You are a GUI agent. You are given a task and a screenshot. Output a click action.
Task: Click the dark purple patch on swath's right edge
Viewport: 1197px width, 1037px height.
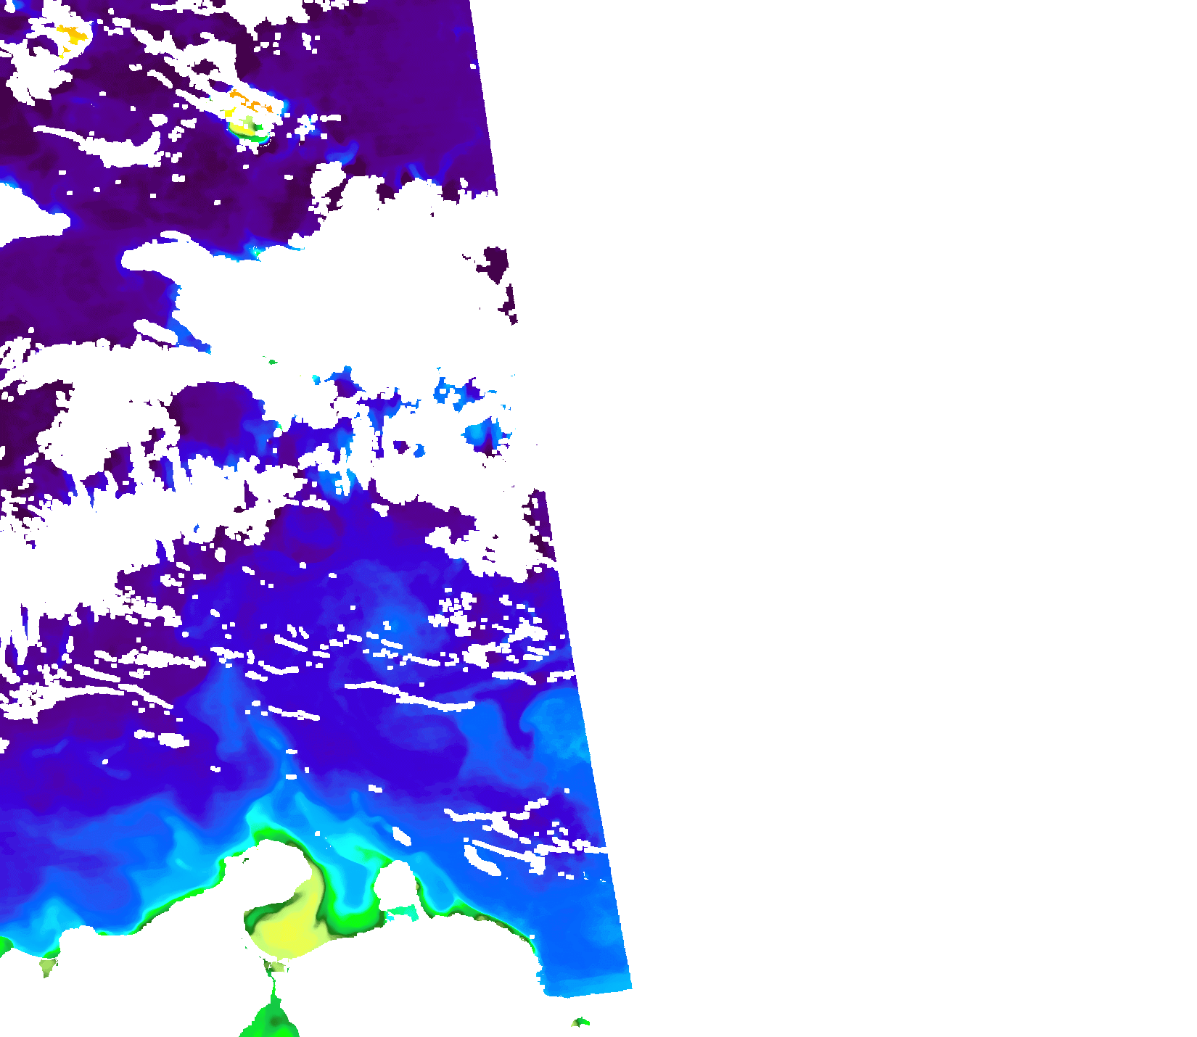[x=496, y=261]
